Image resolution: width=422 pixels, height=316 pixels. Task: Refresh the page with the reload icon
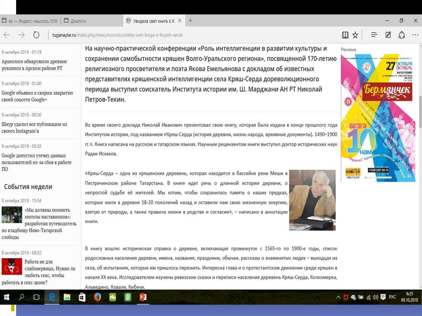click(x=36, y=35)
